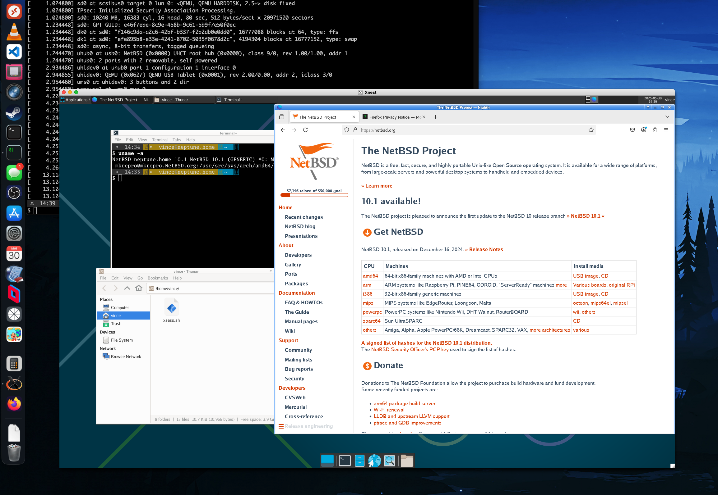Select the vince home folder in Thunar sidebar
The height and width of the screenshot is (495, 718).
tap(115, 315)
